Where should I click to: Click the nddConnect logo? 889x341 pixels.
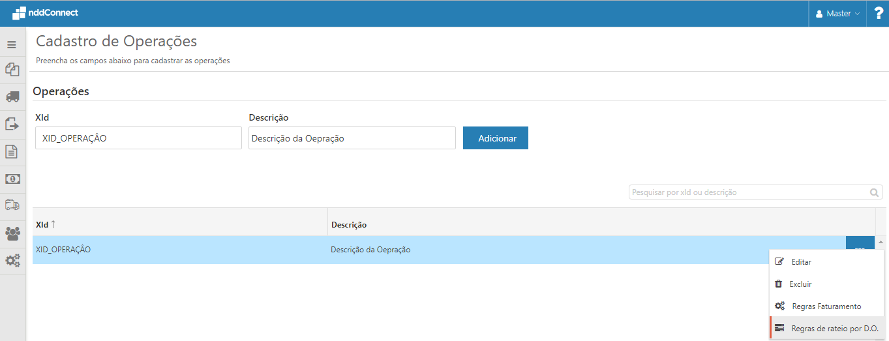coord(45,12)
